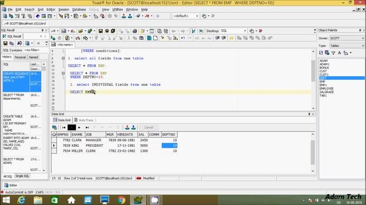This screenshot has width=366, height=205.
Task: Click the binoculars search icon in SQL Recall
Action: [x=19, y=43]
